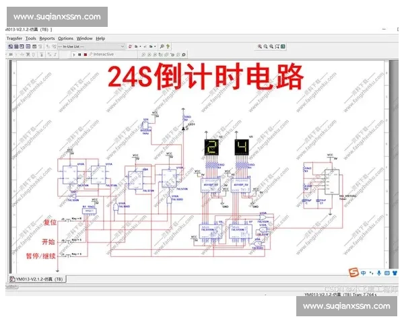Select the 555 timer chip
The image size is (404, 323).
(x=332, y=182)
